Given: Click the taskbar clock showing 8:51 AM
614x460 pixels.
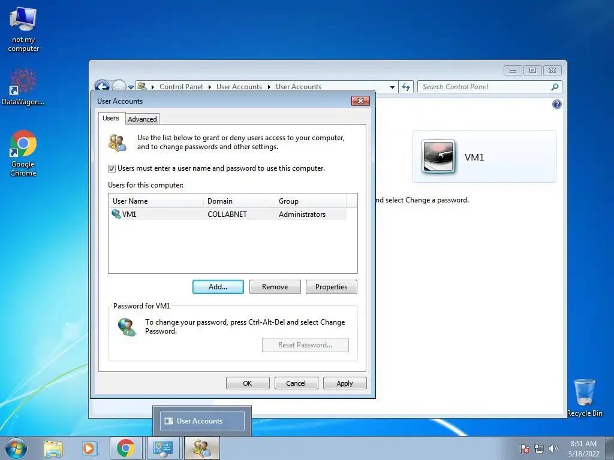Looking at the screenshot, I should point(583,449).
